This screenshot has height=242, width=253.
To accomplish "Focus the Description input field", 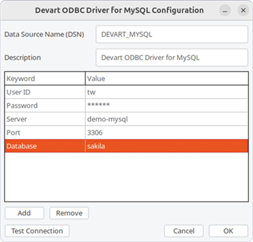I will pyautogui.click(x=172, y=58).
